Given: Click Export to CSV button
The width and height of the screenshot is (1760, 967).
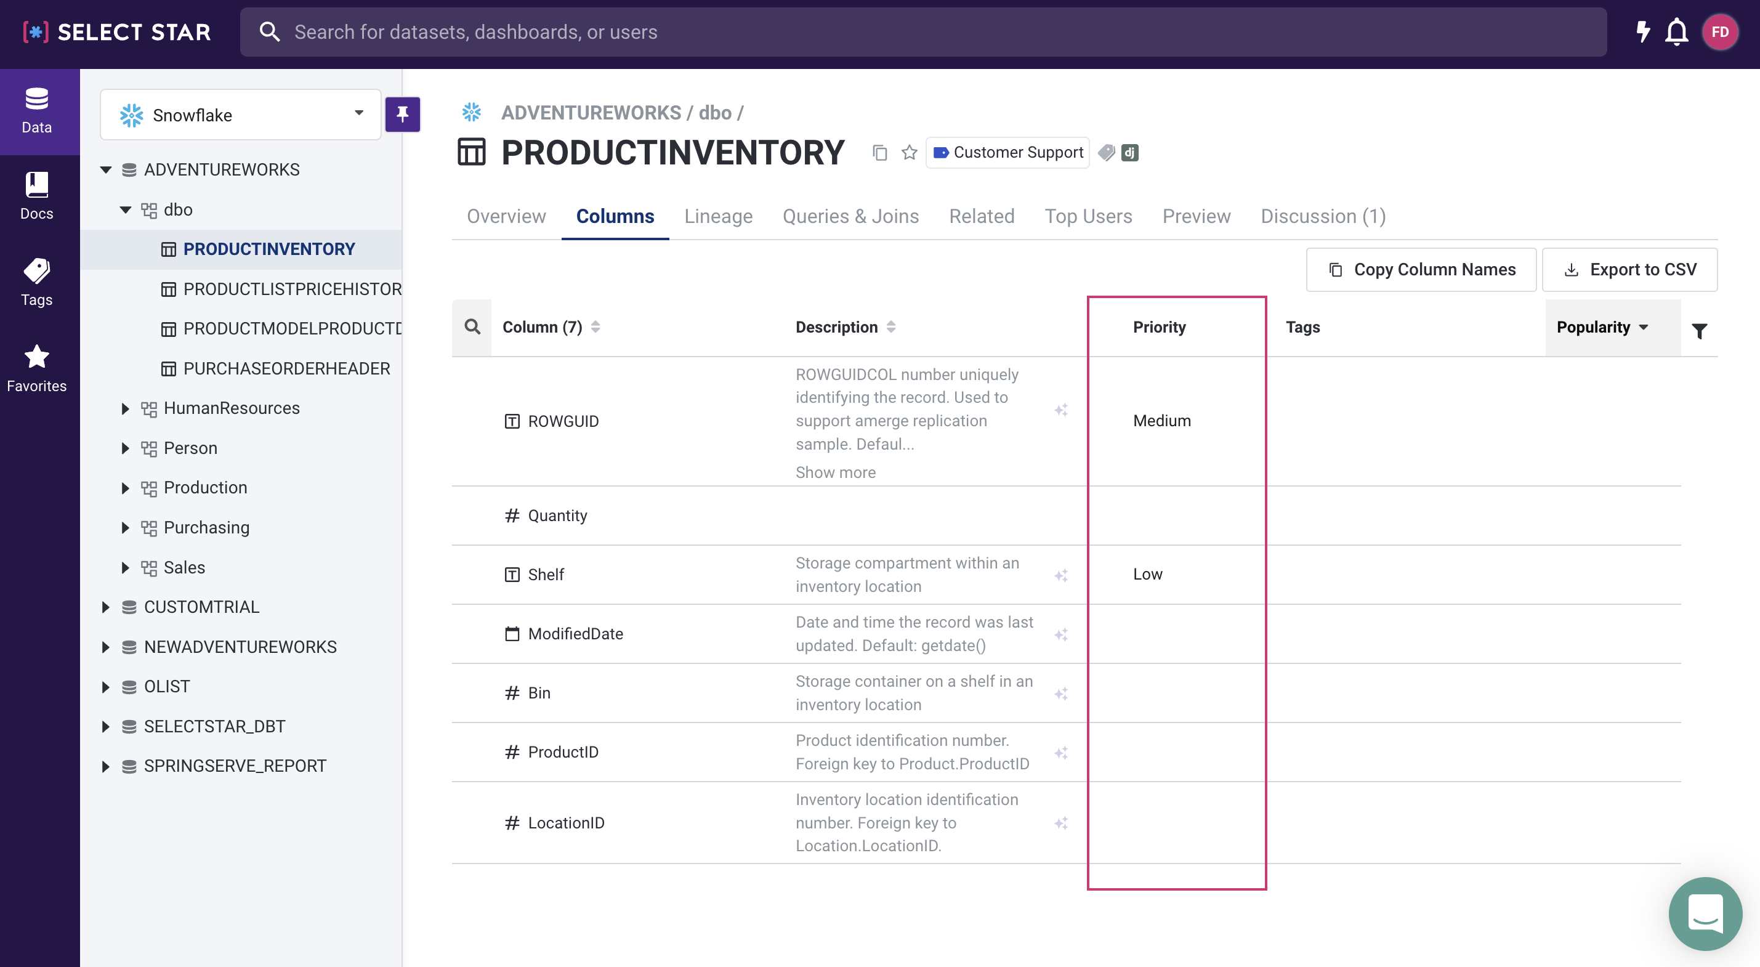Looking at the screenshot, I should 1629,269.
